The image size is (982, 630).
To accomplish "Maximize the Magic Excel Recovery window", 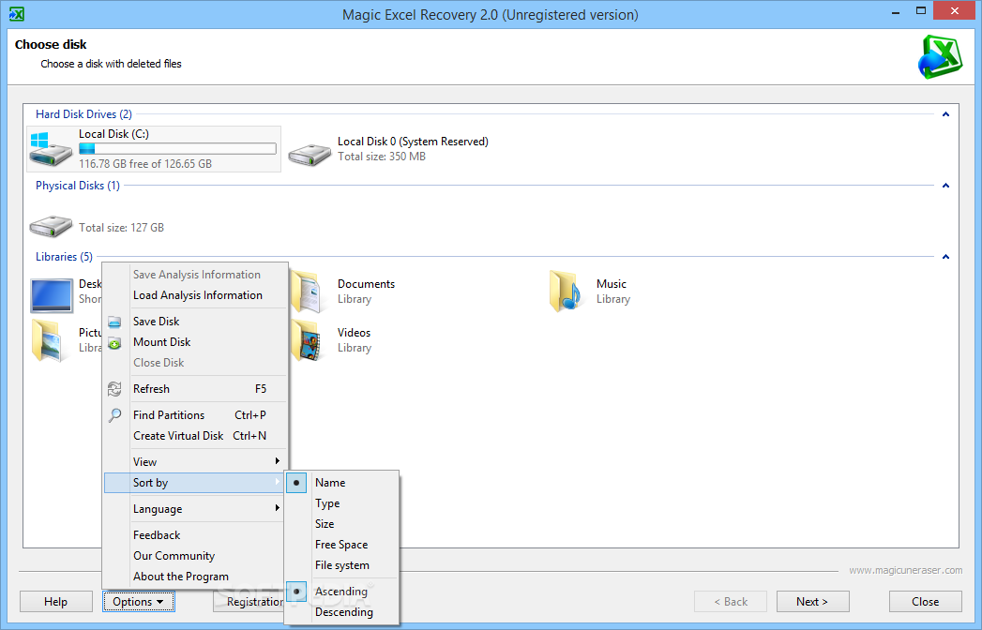I will [921, 10].
